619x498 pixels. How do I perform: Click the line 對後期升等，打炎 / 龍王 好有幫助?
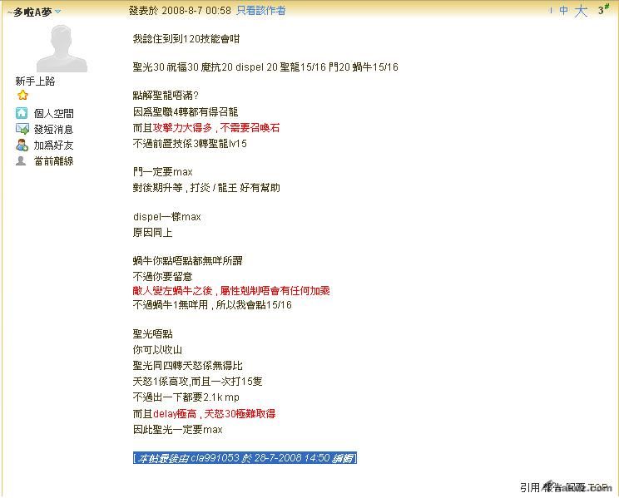tap(206, 188)
